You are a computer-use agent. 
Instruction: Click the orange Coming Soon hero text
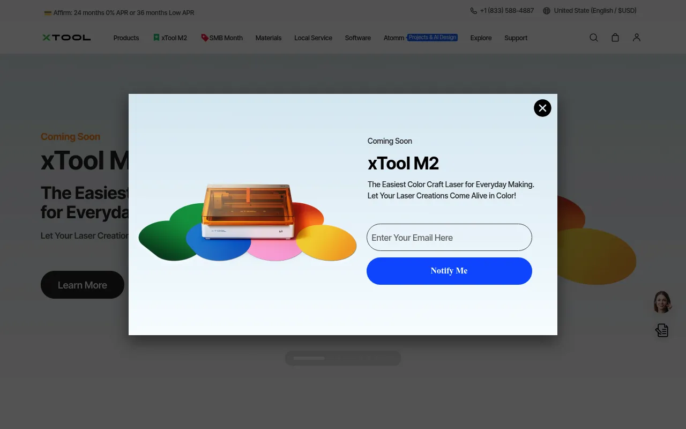pyautogui.click(x=70, y=137)
